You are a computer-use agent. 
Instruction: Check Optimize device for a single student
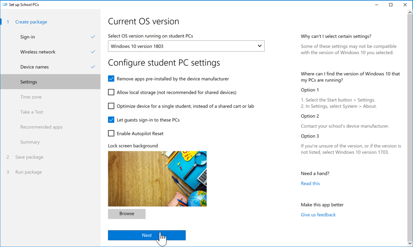[111, 106]
